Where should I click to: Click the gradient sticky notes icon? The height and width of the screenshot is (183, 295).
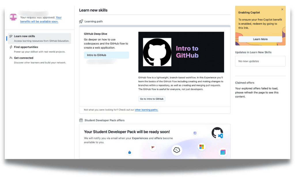click(223, 152)
